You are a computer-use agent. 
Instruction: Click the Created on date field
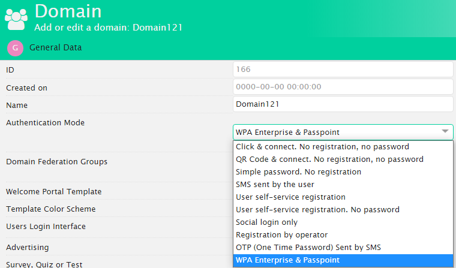click(343, 87)
